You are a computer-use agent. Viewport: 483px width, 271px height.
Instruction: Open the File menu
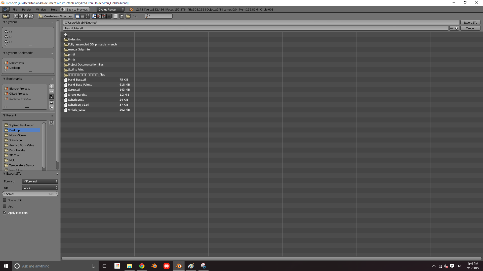pyautogui.click(x=15, y=9)
